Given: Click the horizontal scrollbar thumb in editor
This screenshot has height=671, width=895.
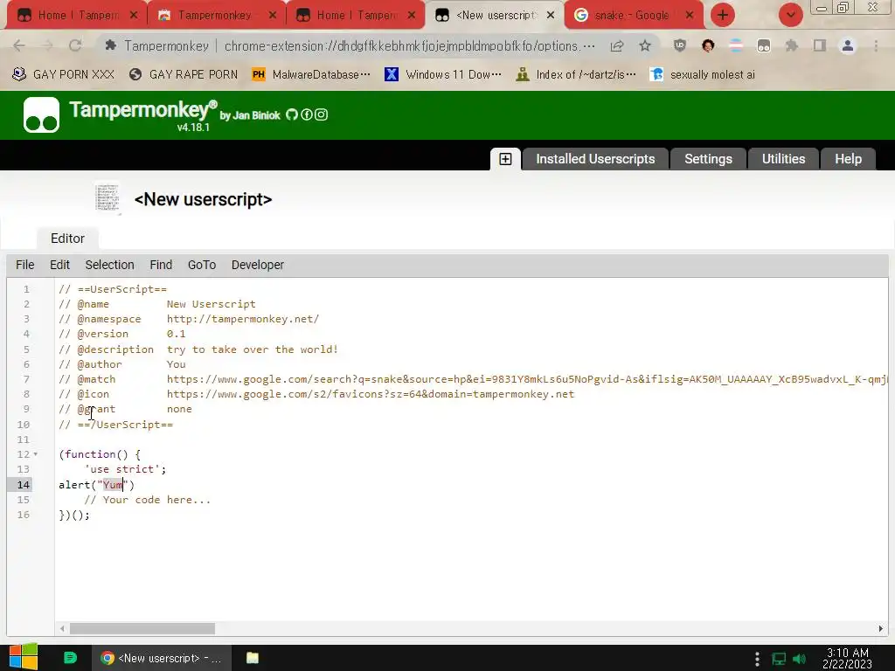Looking at the screenshot, I should pos(142,629).
